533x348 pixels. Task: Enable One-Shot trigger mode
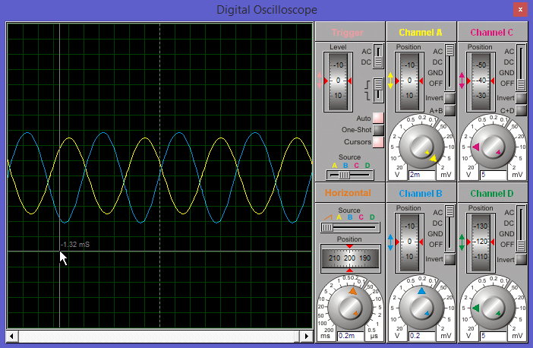[x=377, y=130]
